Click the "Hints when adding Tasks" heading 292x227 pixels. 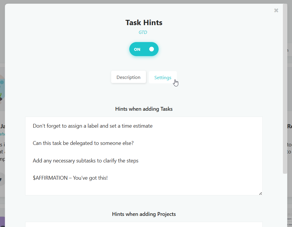(x=144, y=109)
